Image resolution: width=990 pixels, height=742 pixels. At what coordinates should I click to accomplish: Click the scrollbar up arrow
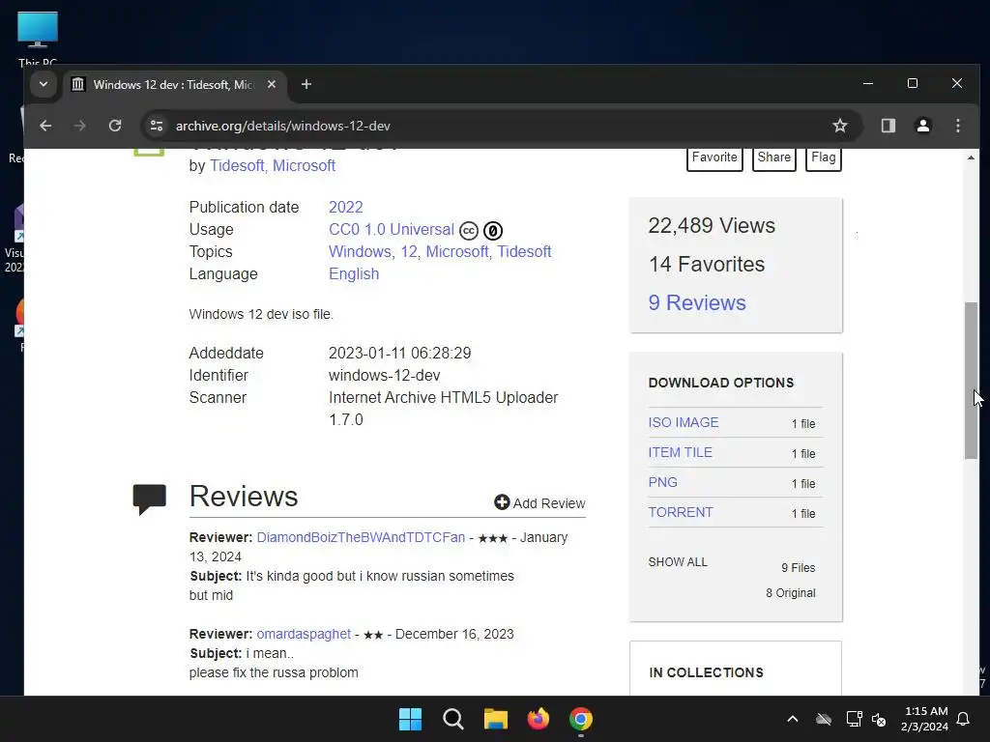[x=971, y=157]
